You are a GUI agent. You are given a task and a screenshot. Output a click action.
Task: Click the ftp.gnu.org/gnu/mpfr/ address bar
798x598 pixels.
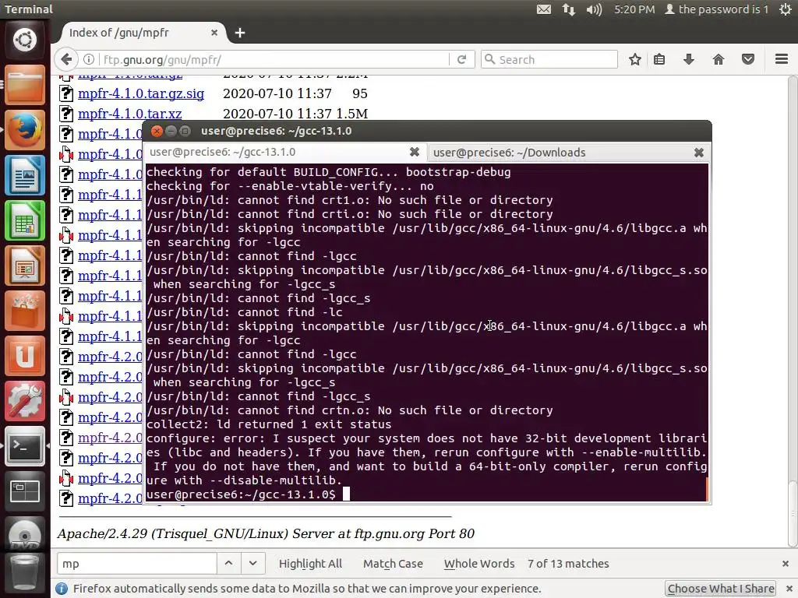(275, 59)
